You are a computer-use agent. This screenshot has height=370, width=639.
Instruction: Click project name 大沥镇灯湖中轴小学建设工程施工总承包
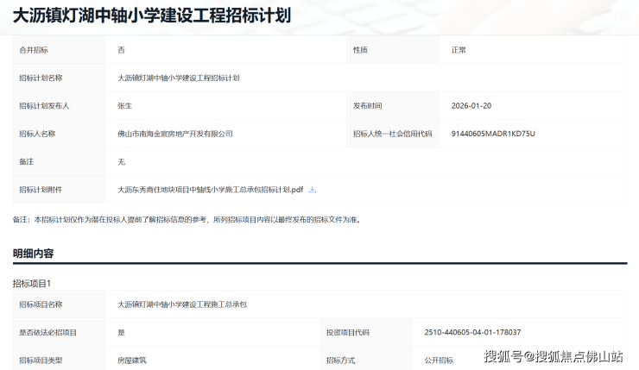coord(182,304)
